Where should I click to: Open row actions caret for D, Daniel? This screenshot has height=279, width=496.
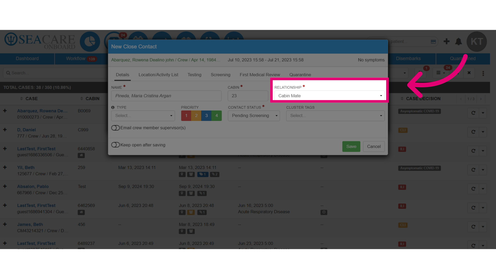pos(483,132)
